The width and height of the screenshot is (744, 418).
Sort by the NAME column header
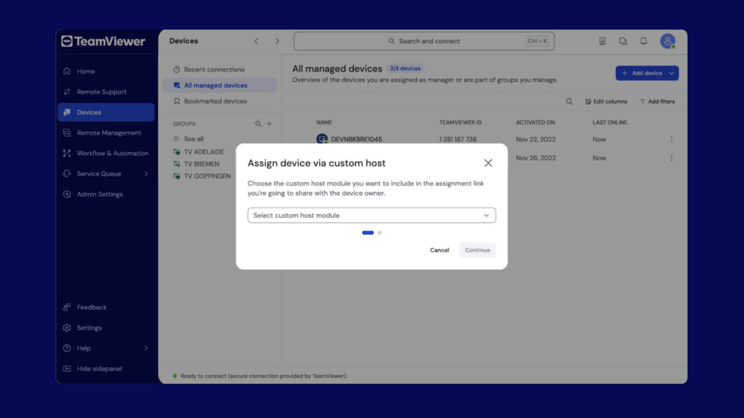click(324, 122)
